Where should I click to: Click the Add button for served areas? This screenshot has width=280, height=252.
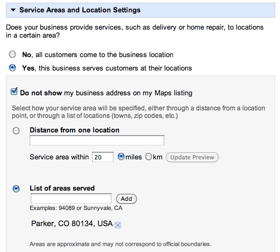pos(127,199)
